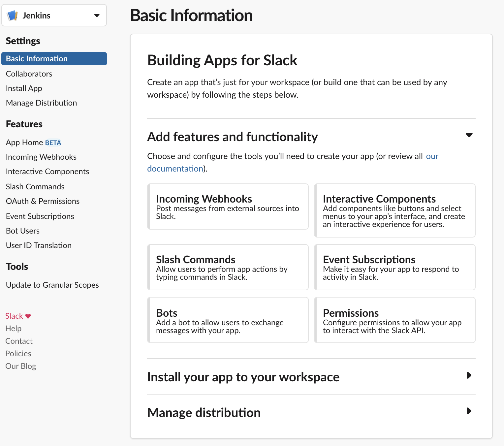Open the Jenkins app selector dropdown

(x=54, y=15)
